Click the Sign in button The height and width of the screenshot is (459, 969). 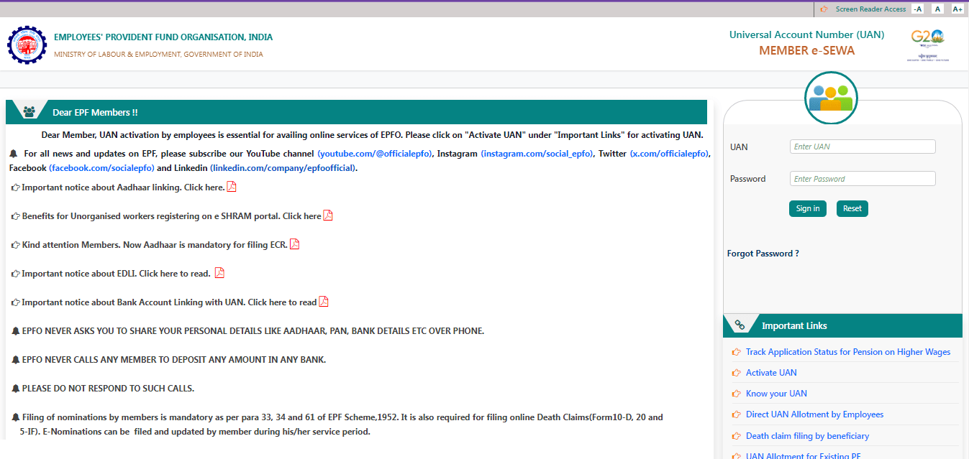[x=807, y=208]
